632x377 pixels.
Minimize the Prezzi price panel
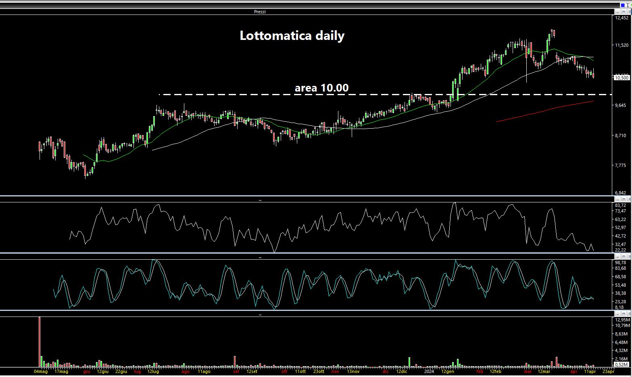617,12
